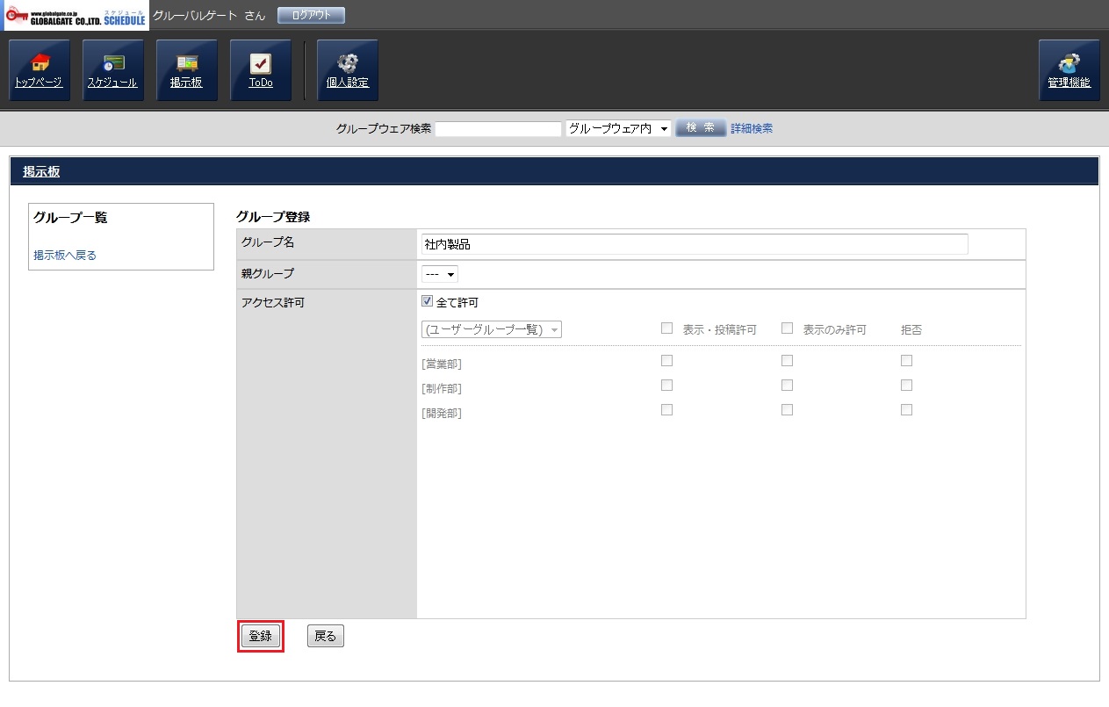
Task: Open the ユーザーグループ一覧 dropdown
Action: pyautogui.click(x=492, y=330)
